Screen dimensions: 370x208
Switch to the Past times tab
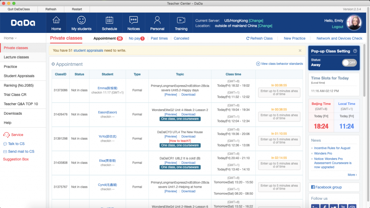tap(159, 38)
